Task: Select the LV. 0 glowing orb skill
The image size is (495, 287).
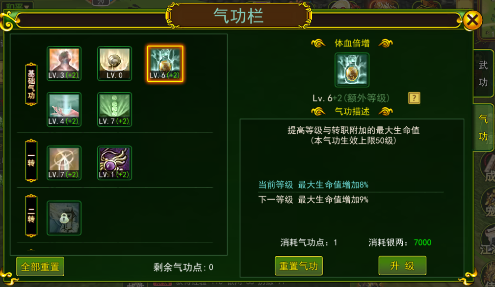Action: click(x=115, y=64)
